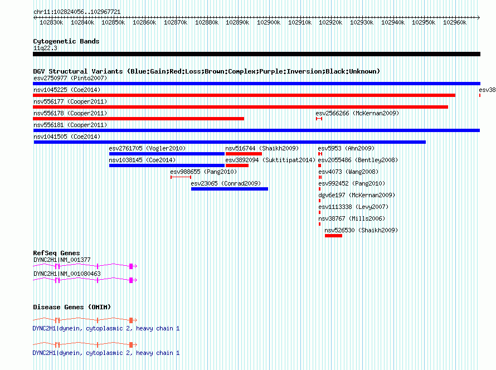Screen dimensions: 496x370
Task: Click the nsv1045225 (Coe2014) label text
Action: [x=67, y=90]
